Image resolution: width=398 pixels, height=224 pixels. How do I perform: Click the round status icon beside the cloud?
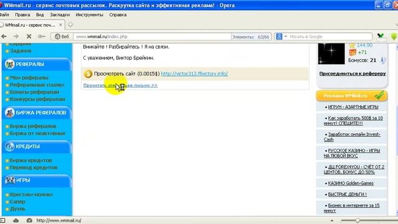(x=29, y=220)
